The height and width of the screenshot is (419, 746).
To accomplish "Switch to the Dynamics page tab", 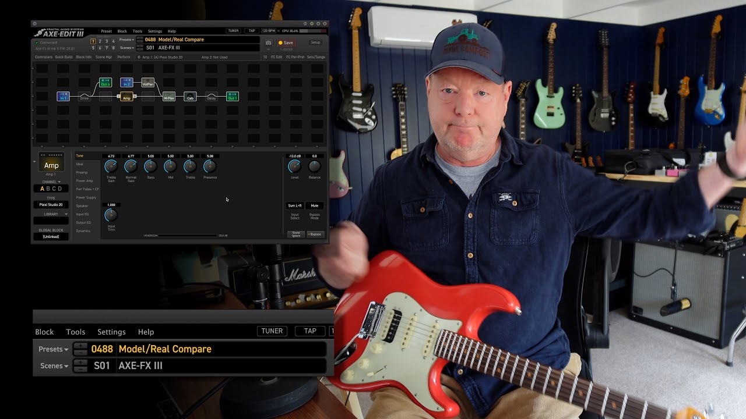I will [83, 231].
